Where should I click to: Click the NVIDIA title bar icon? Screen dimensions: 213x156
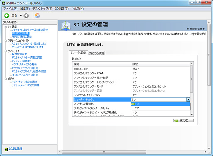(x=3, y=3)
